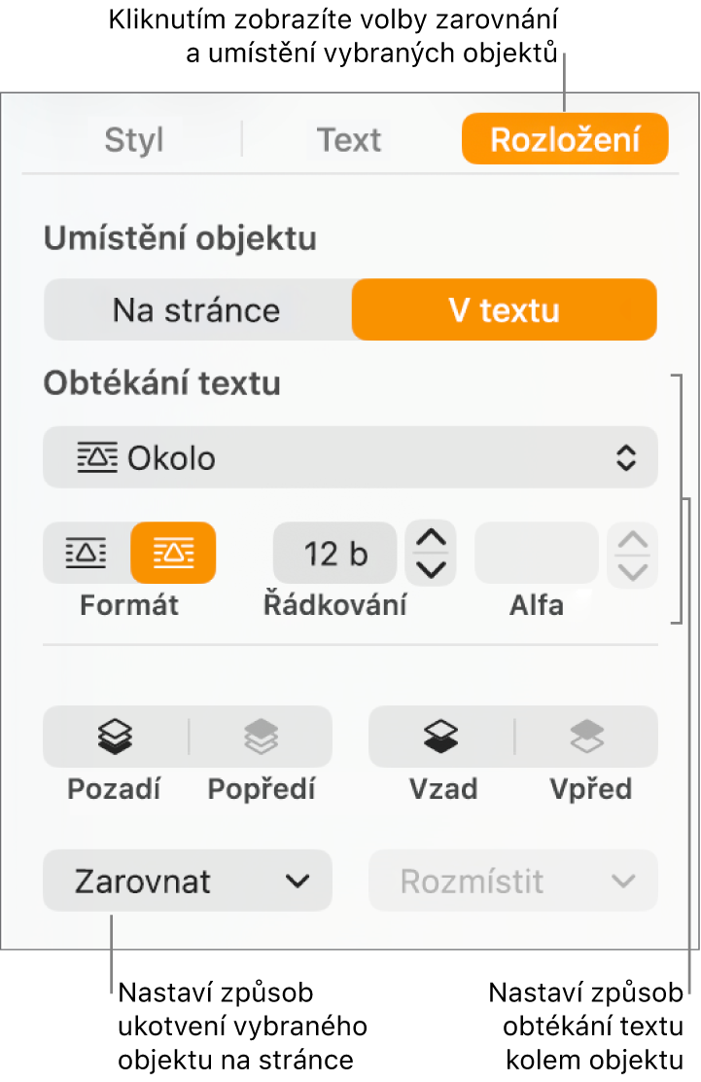Click the empty Alfa value field
This screenshot has width=701, height=1082.
tap(537, 554)
